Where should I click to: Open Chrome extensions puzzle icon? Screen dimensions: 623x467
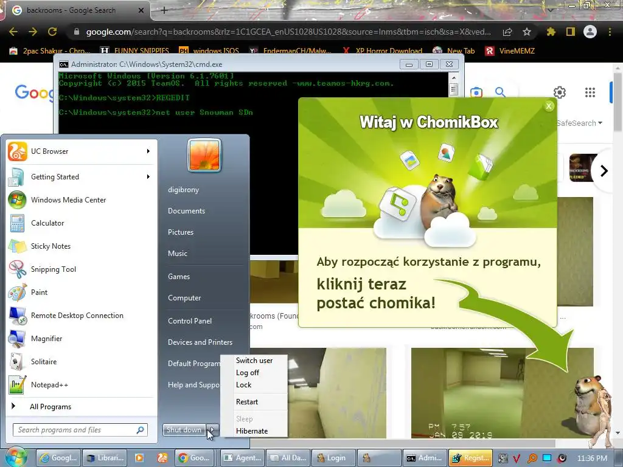[x=551, y=32]
